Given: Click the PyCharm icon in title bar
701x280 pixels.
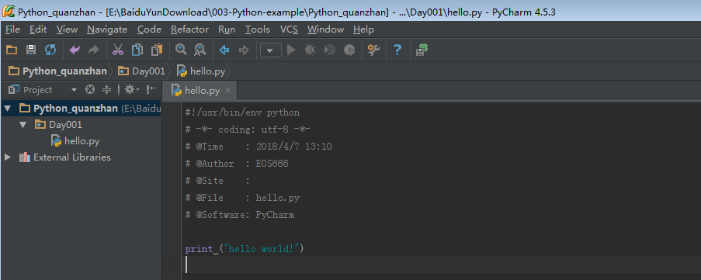Looking at the screenshot, I should 8,11.
